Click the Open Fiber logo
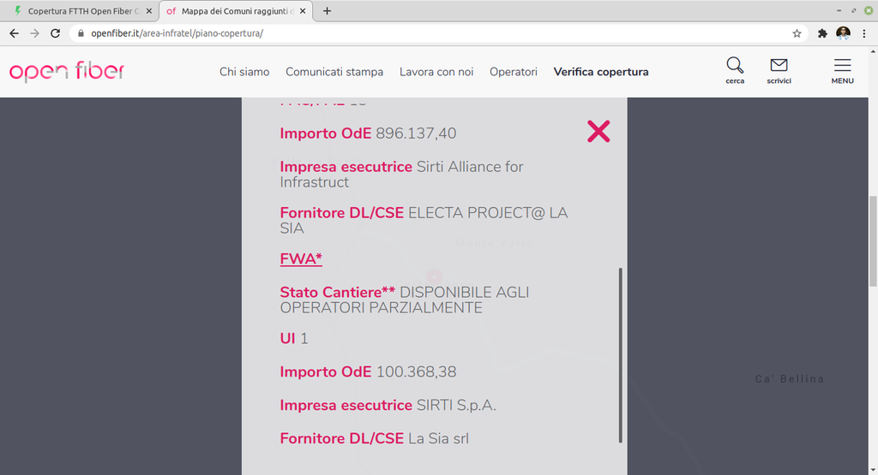Viewport: 878px width, 475px height. (67, 72)
